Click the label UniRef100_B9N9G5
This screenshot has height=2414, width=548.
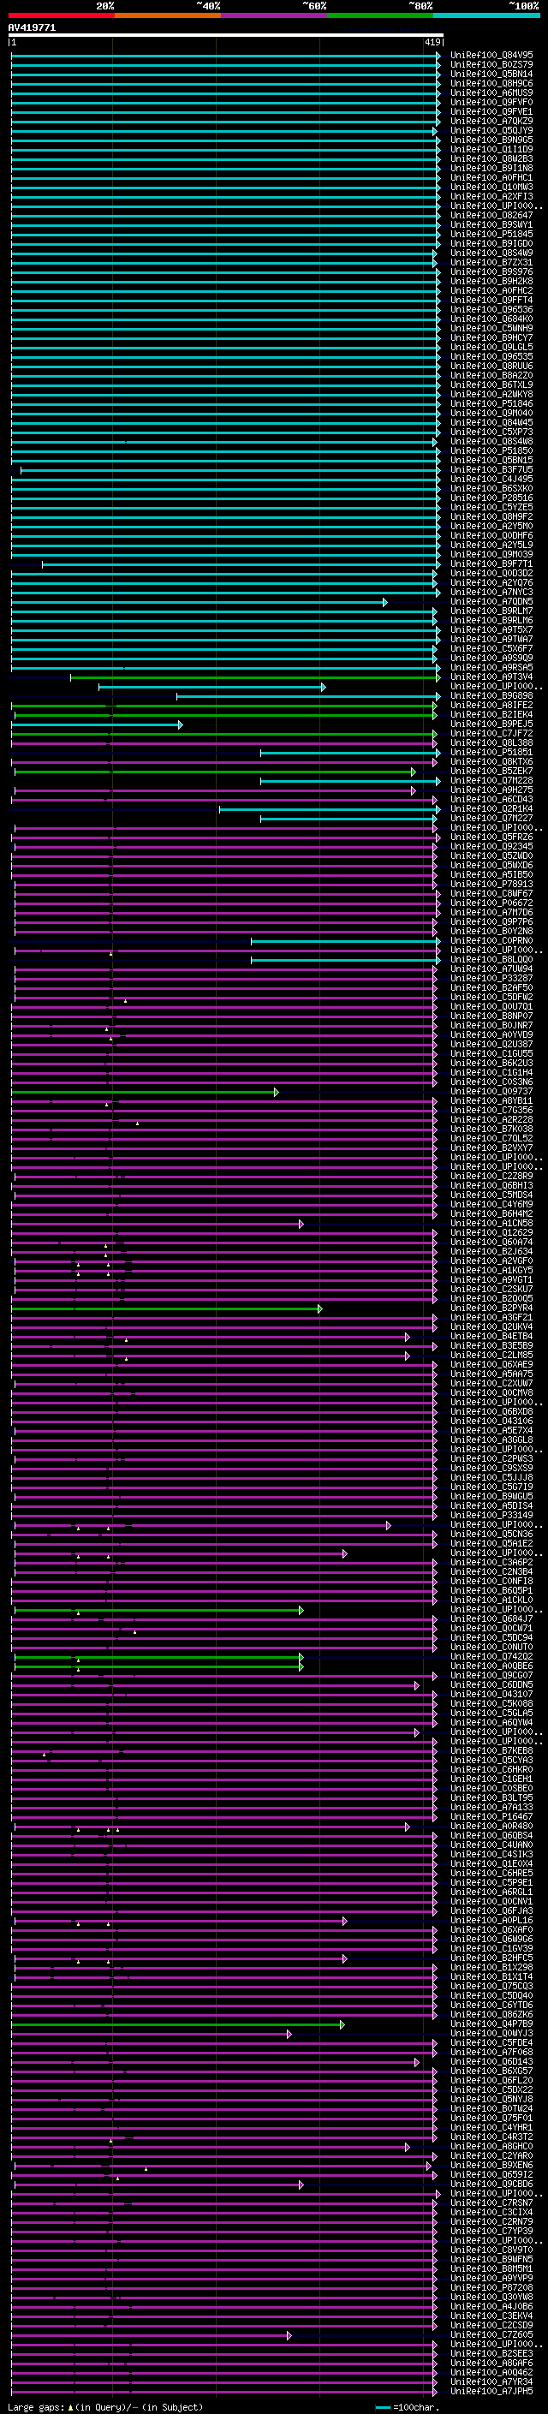(x=491, y=140)
